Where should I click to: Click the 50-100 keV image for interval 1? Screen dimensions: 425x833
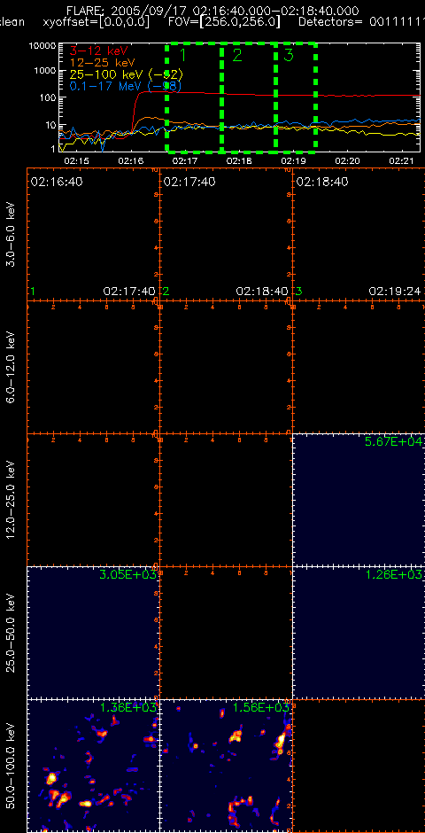(x=93, y=766)
